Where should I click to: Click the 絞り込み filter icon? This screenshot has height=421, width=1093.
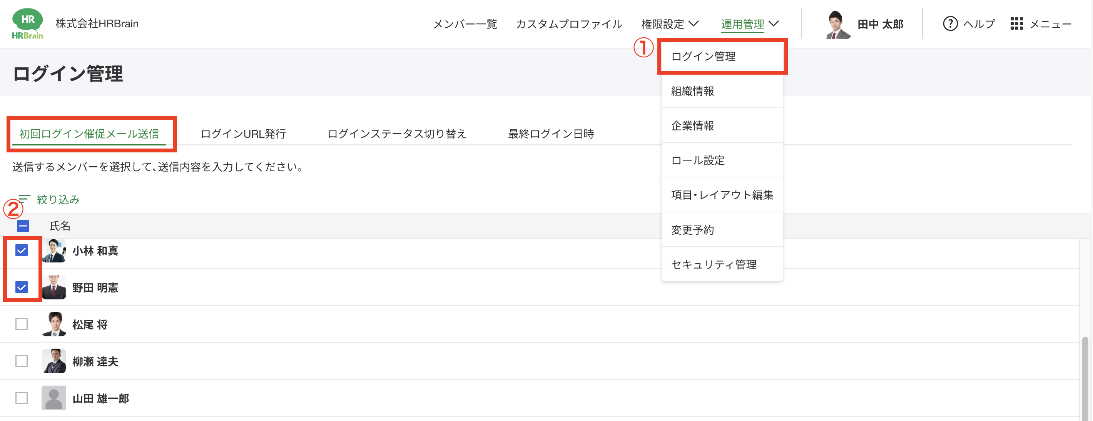[x=24, y=199]
